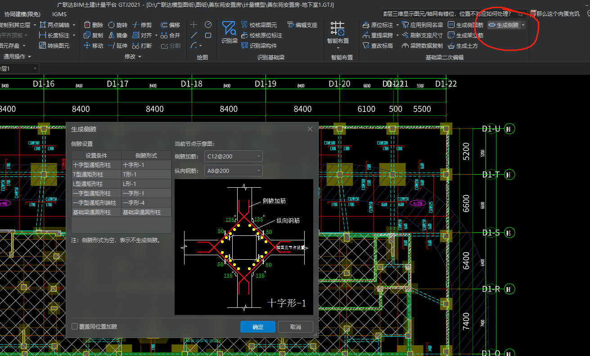
Task: Click the 长度标注 tool
Action: [x=54, y=35]
